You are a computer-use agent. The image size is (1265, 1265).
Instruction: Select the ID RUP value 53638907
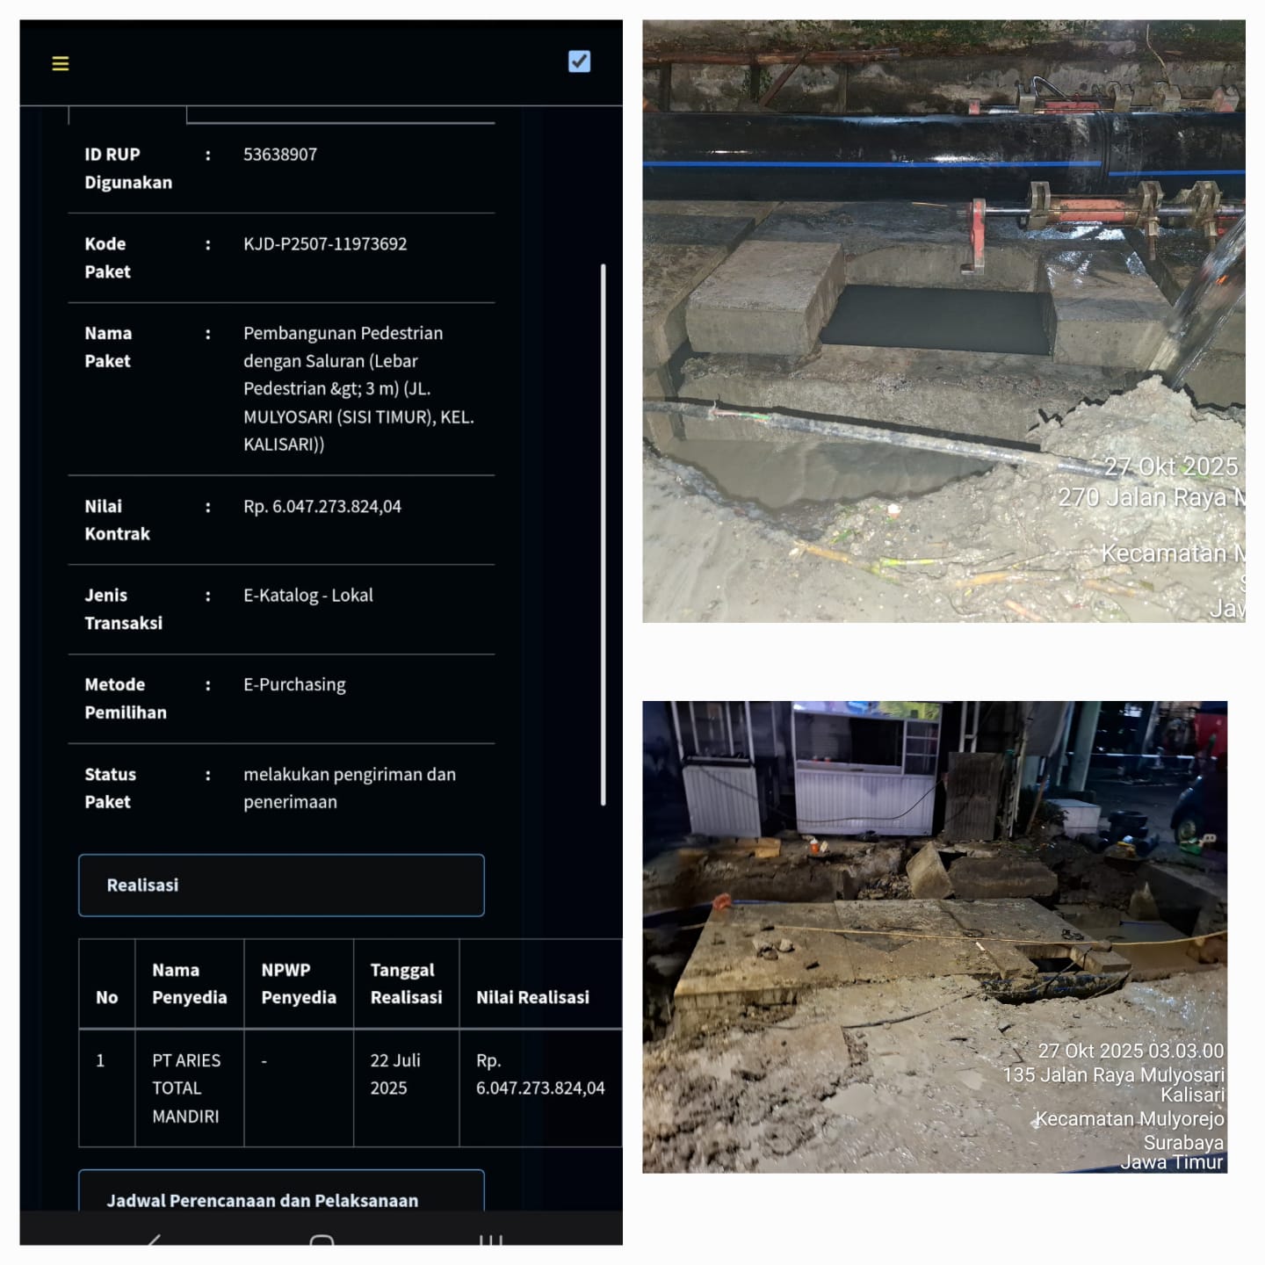(280, 155)
